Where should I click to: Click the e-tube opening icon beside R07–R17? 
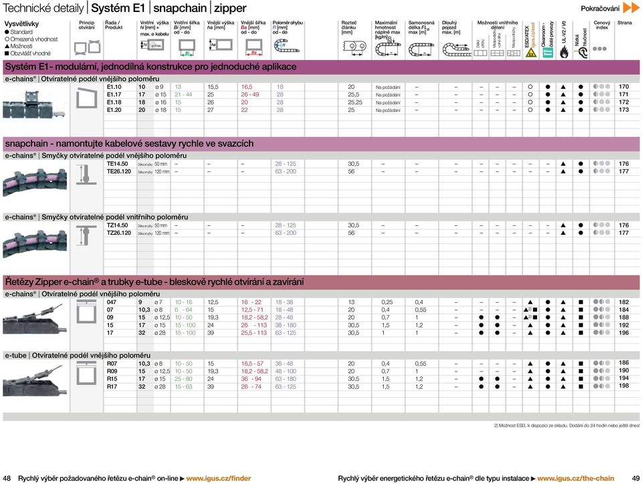(86, 374)
